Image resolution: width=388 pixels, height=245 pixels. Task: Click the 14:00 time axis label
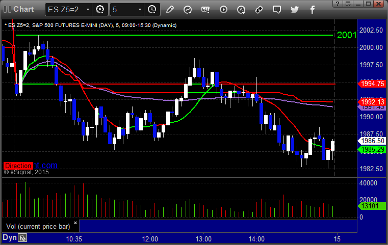[256, 239]
